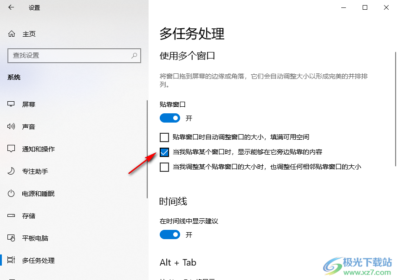Maximize the settings window
The height and width of the screenshot is (280, 397).
point(365,7)
